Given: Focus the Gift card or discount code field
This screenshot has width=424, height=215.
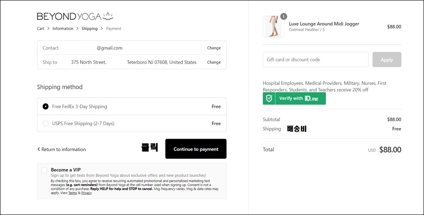Looking at the screenshot, I should coord(315,60).
